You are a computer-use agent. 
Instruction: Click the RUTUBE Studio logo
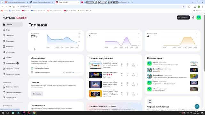14,18
